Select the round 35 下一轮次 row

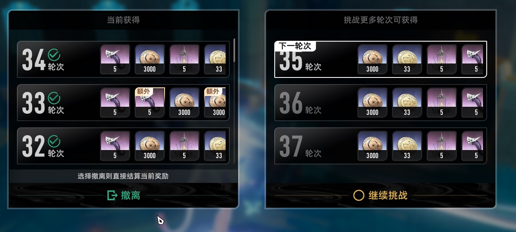click(x=381, y=59)
